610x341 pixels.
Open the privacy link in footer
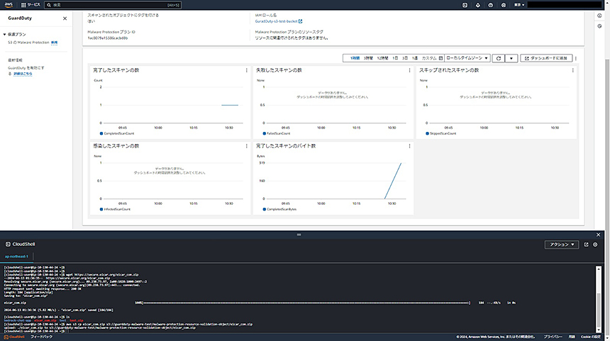click(553, 337)
